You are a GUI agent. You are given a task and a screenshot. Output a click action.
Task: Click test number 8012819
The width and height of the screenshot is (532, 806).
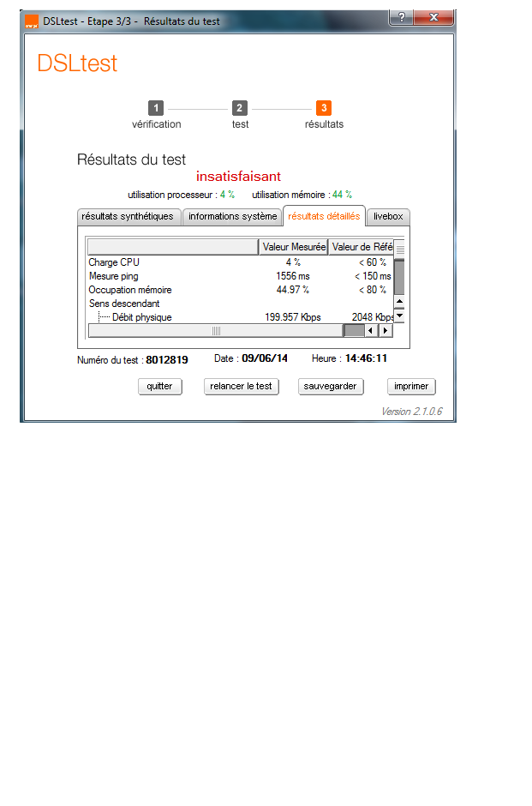pos(167,360)
